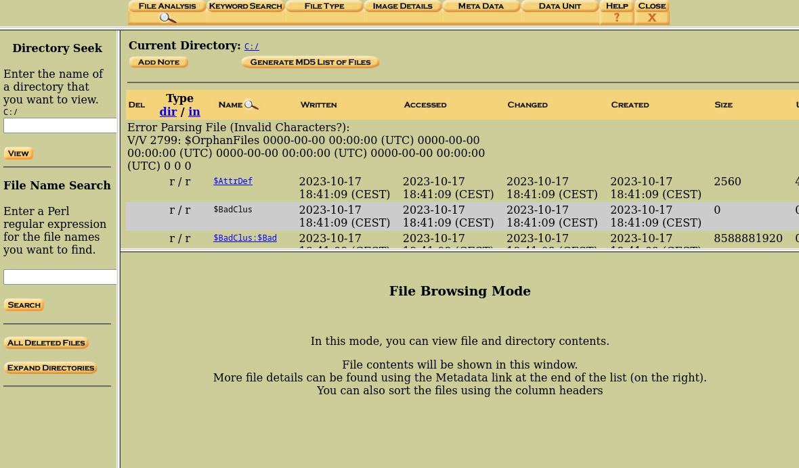799x468 pixels.
Task: Go to the Image Details tab
Action: [x=402, y=6]
